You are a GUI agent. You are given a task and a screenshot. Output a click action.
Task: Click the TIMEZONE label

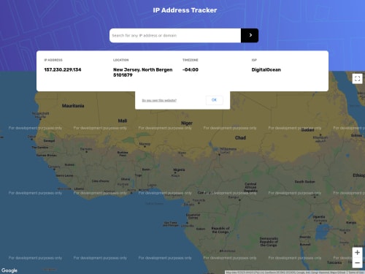[x=191, y=60]
